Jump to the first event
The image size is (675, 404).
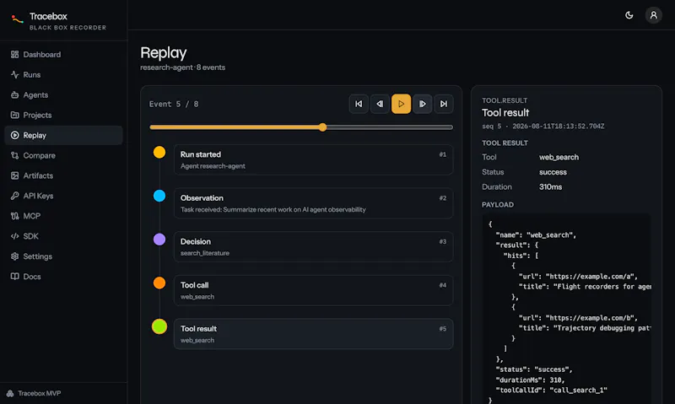pyautogui.click(x=359, y=104)
